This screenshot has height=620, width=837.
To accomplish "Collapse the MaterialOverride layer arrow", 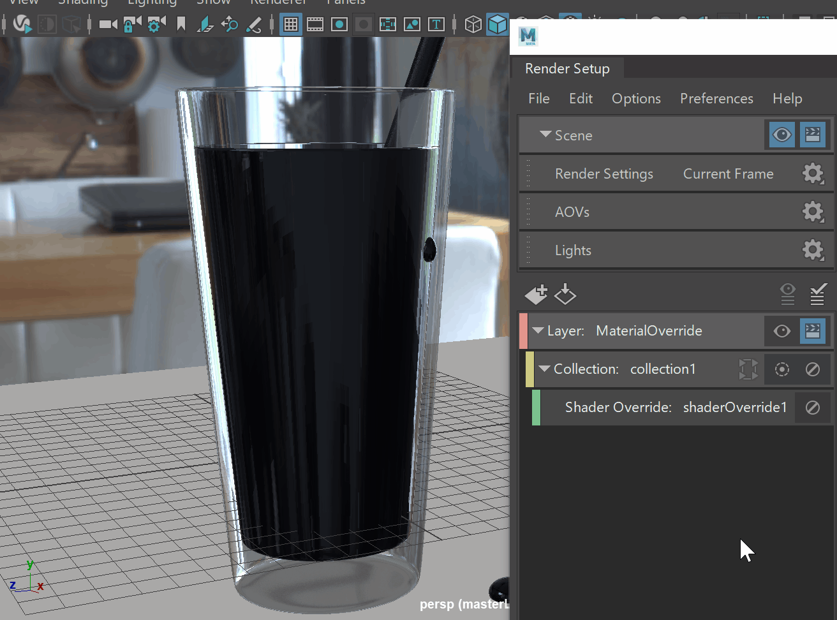I will click(538, 330).
